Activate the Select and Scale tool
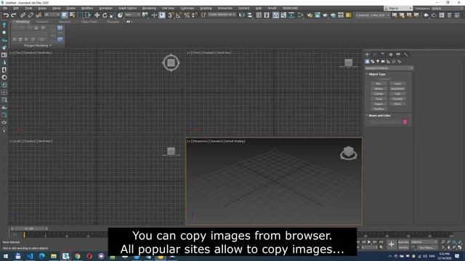Screen dimensions: 465x261 point(113,15)
